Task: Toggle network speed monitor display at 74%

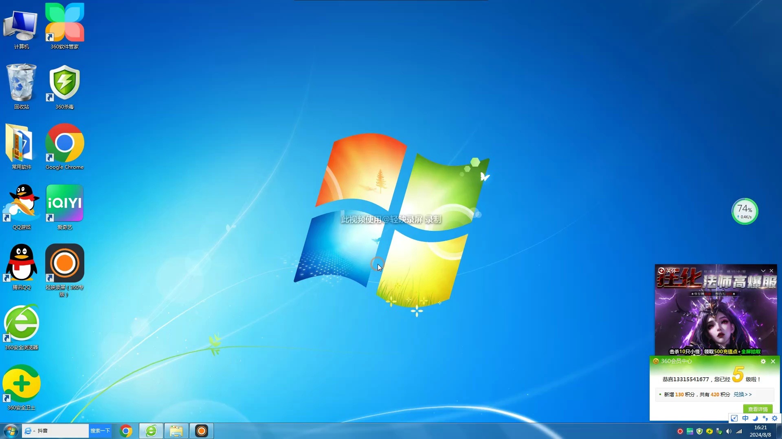Action: (745, 211)
